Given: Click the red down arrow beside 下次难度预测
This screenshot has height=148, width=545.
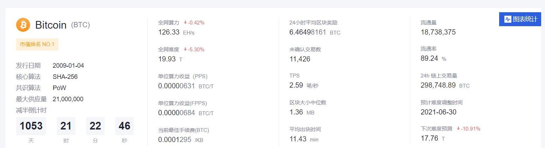Looking at the screenshot, I should (x=458, y=129).
